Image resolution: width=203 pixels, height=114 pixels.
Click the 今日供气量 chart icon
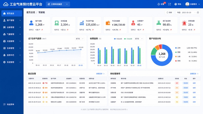[x=82, y=23]
